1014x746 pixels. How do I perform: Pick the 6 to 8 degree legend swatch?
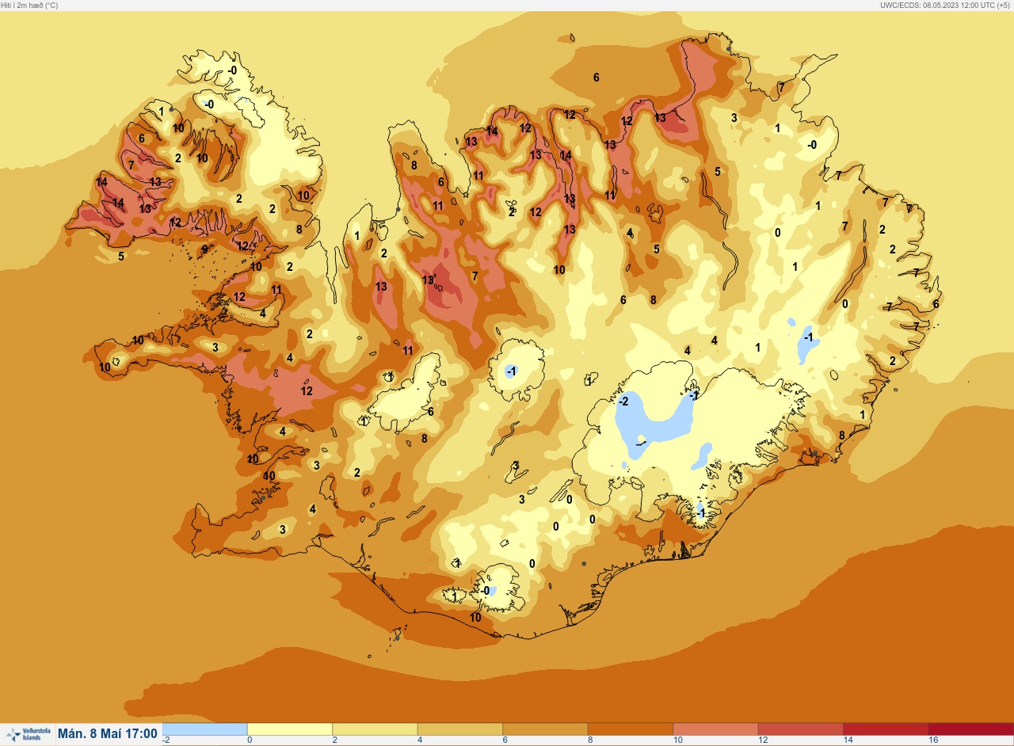pos(545,729)
